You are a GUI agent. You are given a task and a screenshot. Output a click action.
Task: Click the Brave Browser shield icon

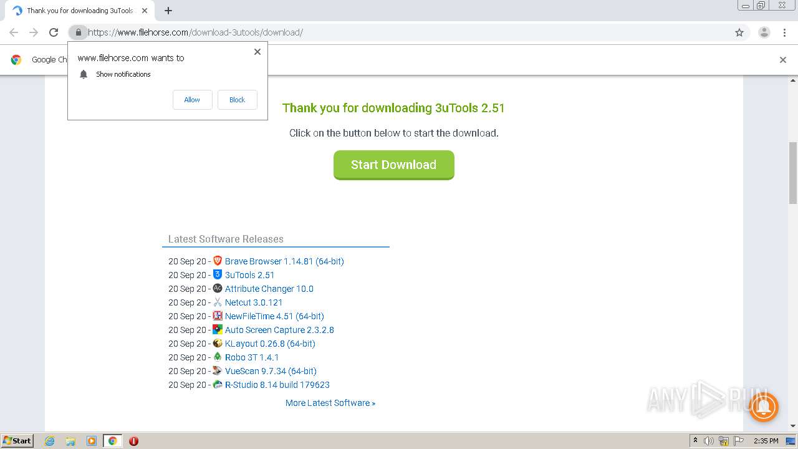point(218,261)
